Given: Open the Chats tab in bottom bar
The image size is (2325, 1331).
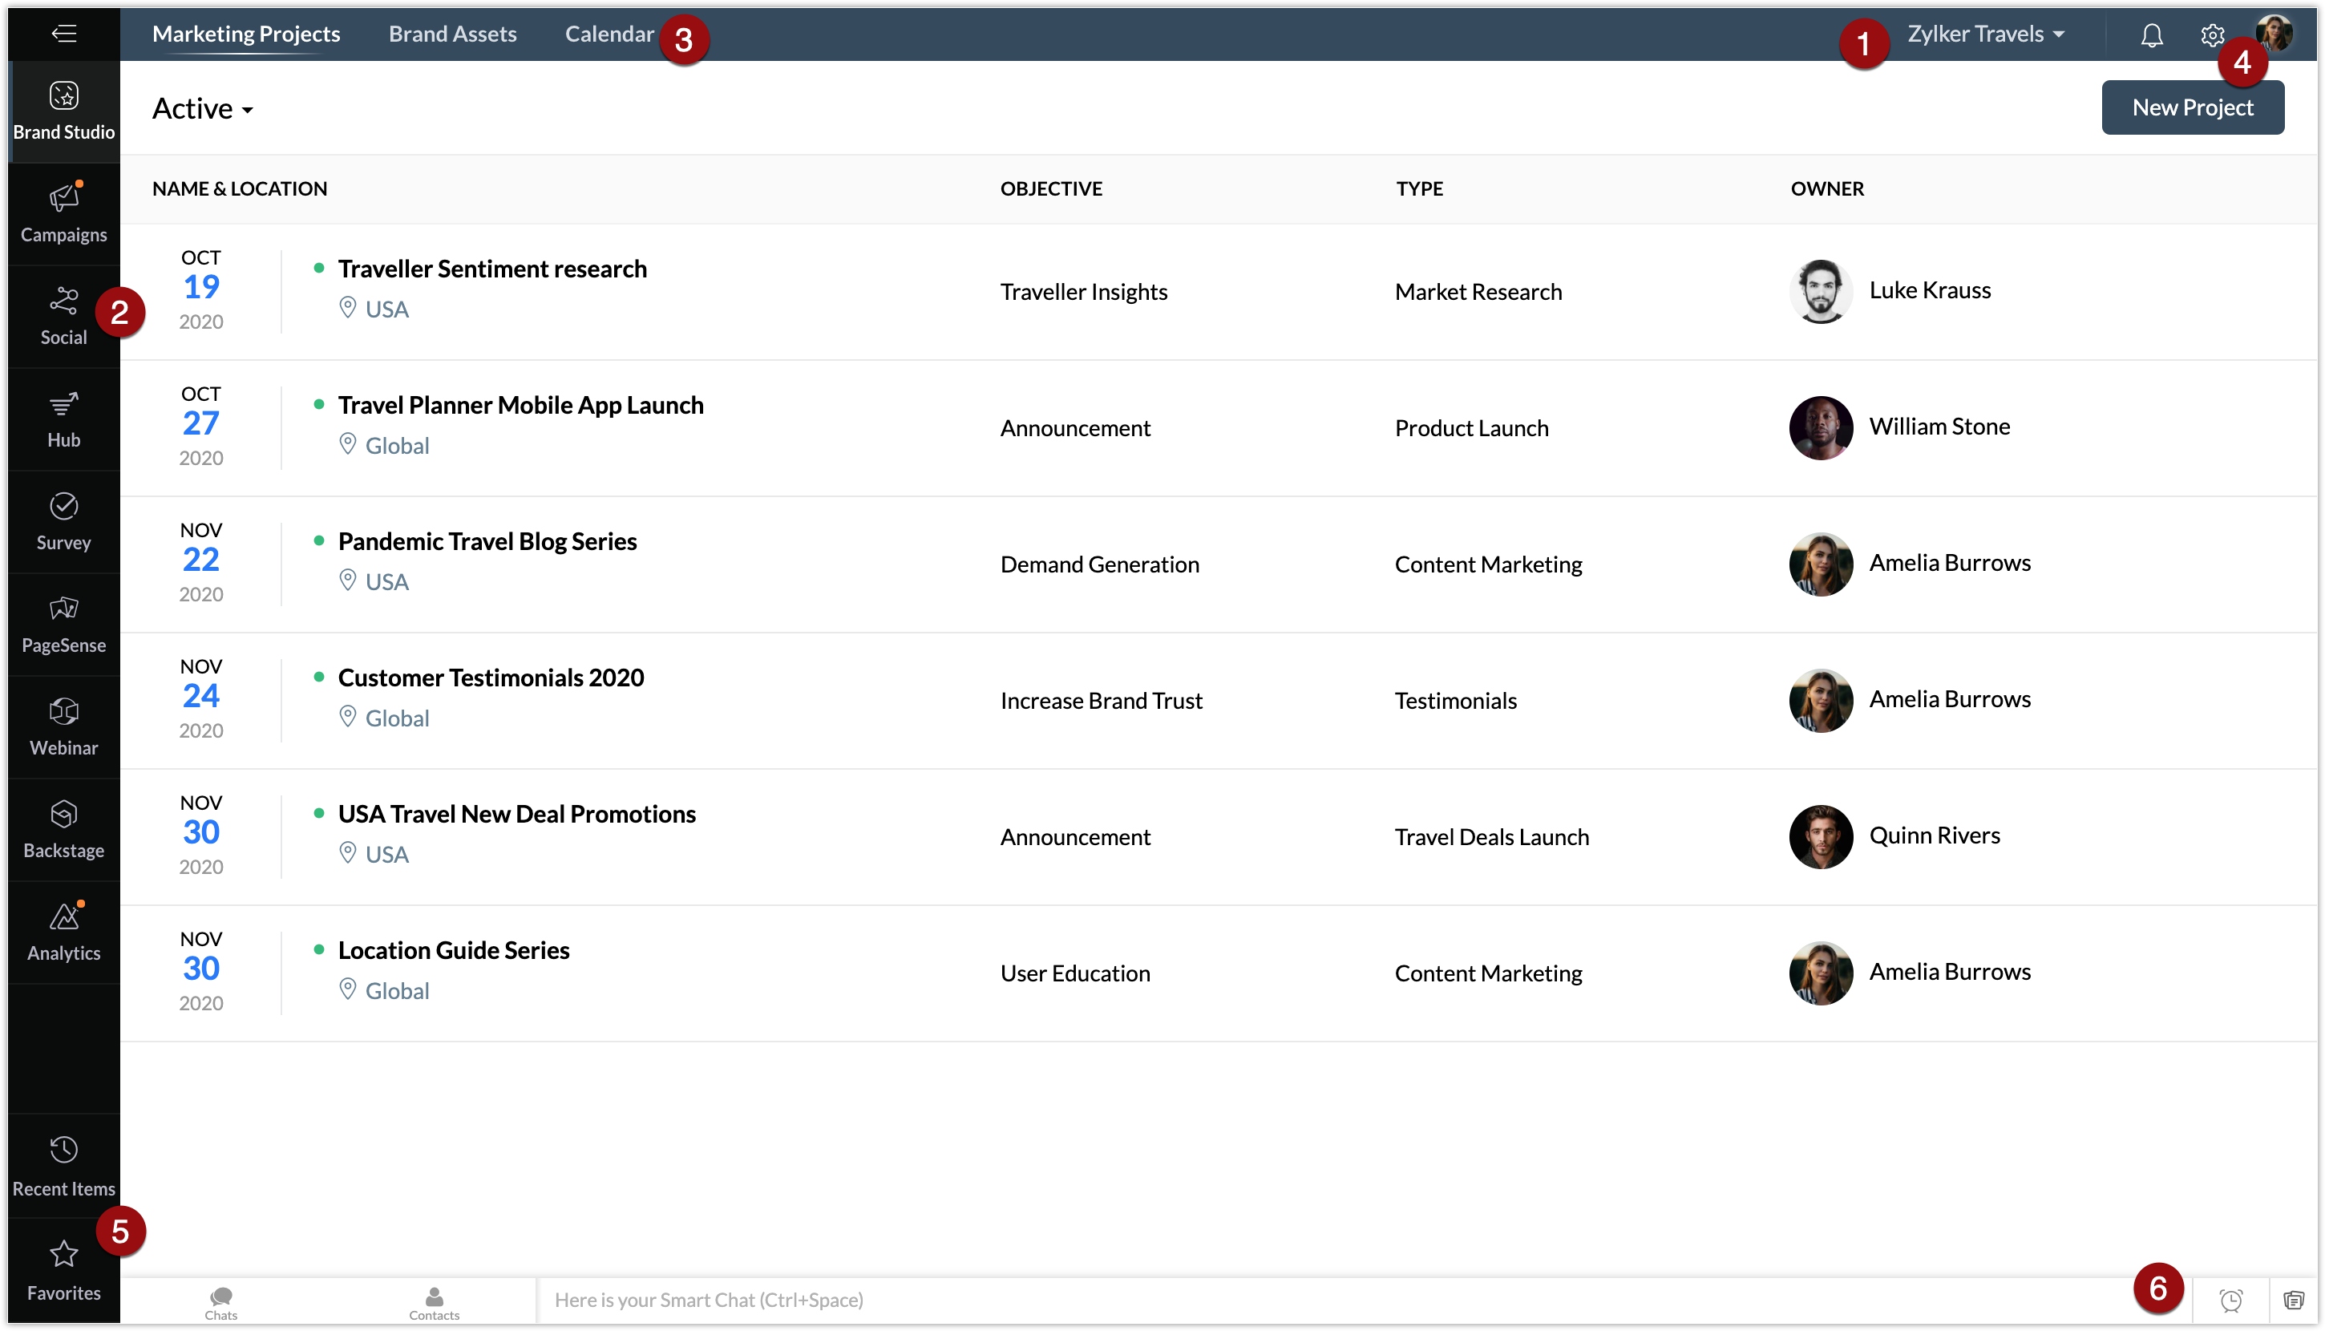Looking at the screenshot, I should pyautogui.click(x=220, y=1302).
